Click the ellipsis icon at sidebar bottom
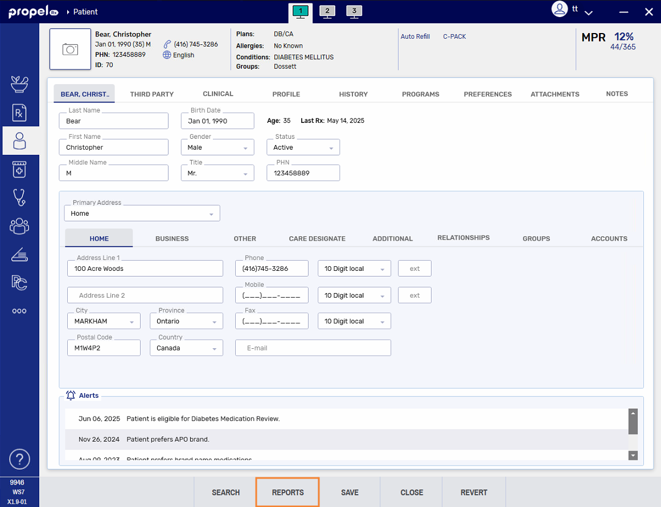 (x=19, y=310)
